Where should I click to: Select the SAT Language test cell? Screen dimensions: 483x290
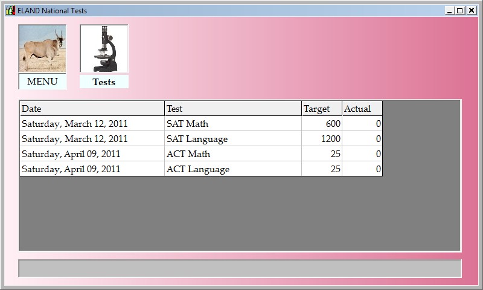coord(232,139)
